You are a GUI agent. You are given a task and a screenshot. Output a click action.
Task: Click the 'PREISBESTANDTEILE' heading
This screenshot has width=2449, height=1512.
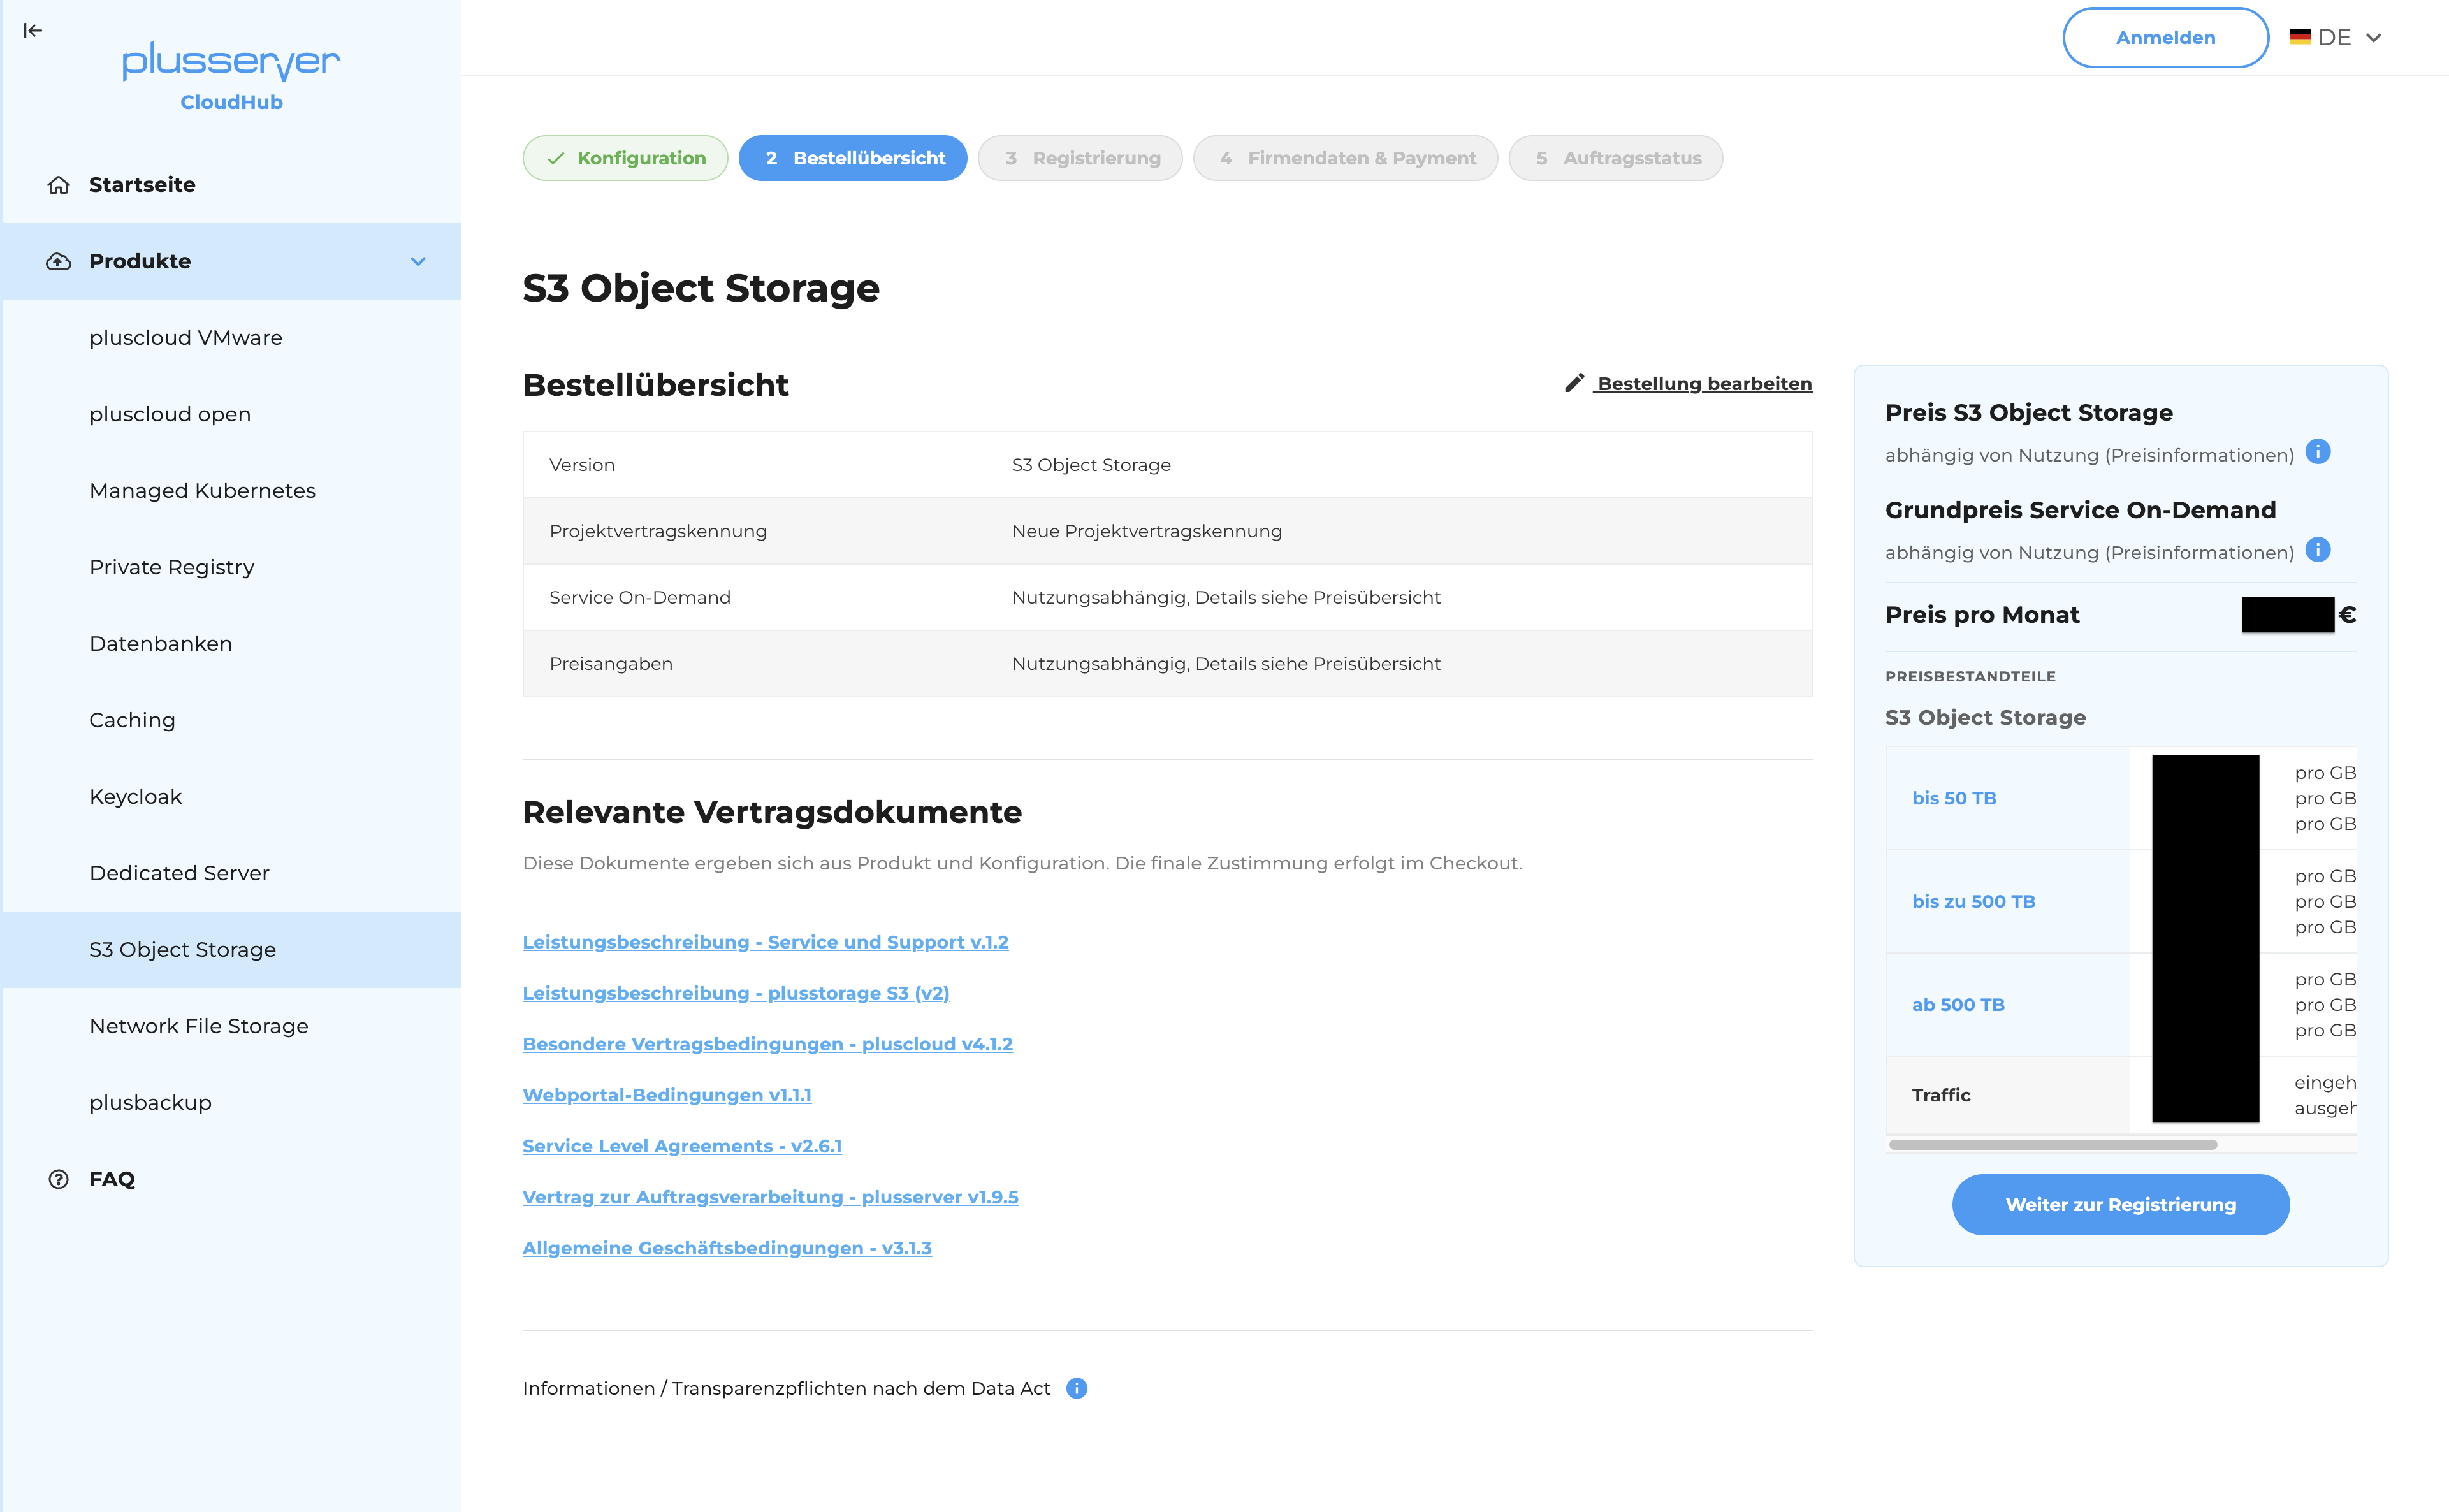coord(1970,676)
